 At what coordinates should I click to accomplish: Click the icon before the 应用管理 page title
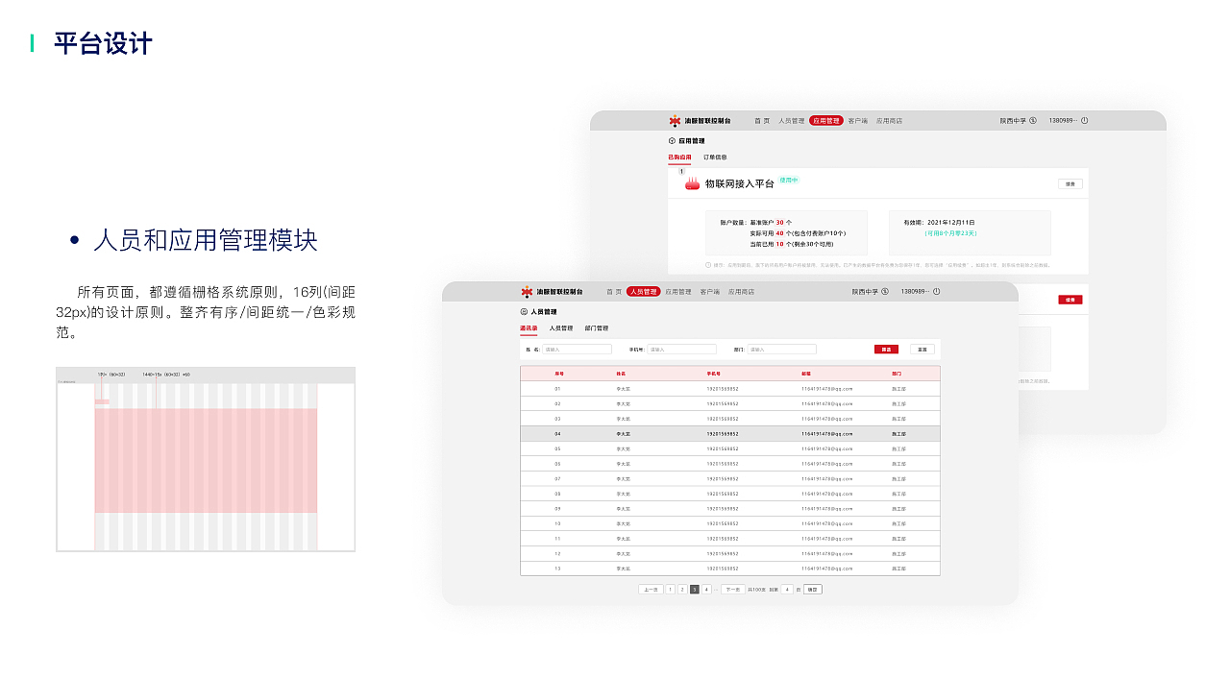[x=671, y=141]
